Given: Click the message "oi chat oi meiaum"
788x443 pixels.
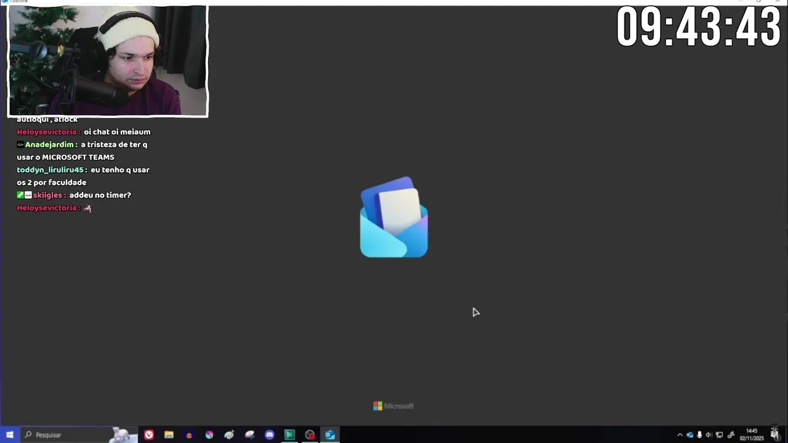Looking at the screenshot, I should coord(117,132).
